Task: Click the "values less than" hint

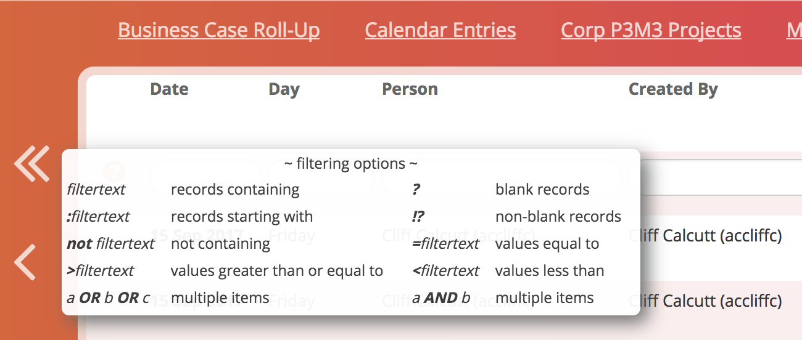Action: [x=549, y=271]
